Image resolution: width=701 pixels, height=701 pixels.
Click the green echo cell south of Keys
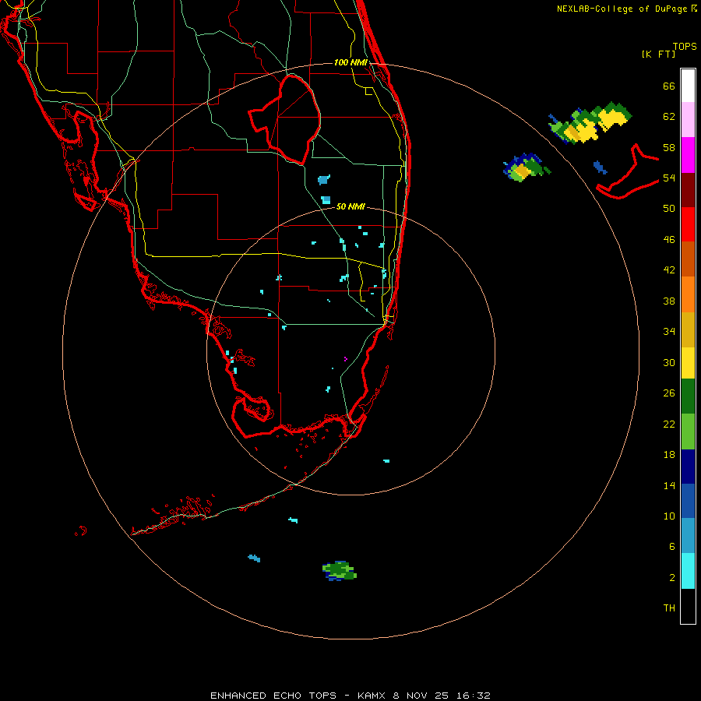click(x=340, y=571)
